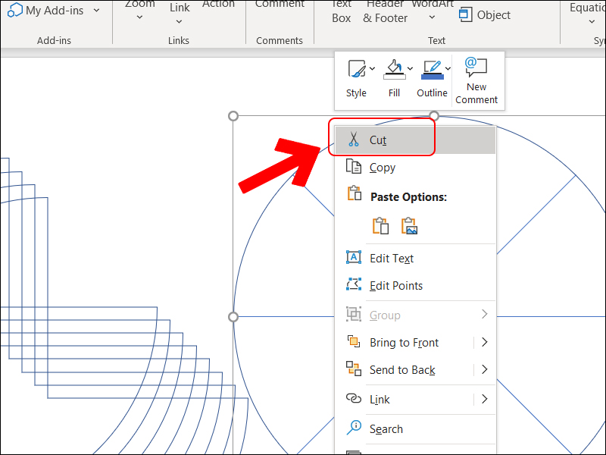
Task: Open the shape Style gallery
Action: [x=356, y=71]
